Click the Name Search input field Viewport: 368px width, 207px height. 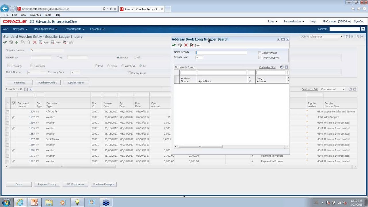pos(221,52)
